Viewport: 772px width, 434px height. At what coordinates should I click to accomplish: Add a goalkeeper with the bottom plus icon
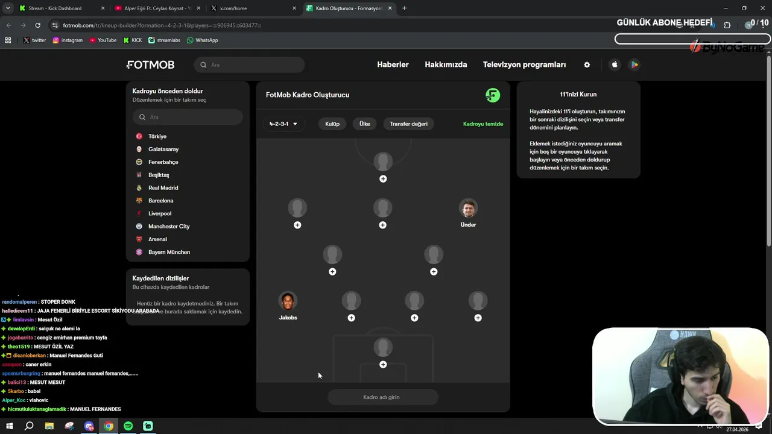(383, 365)
